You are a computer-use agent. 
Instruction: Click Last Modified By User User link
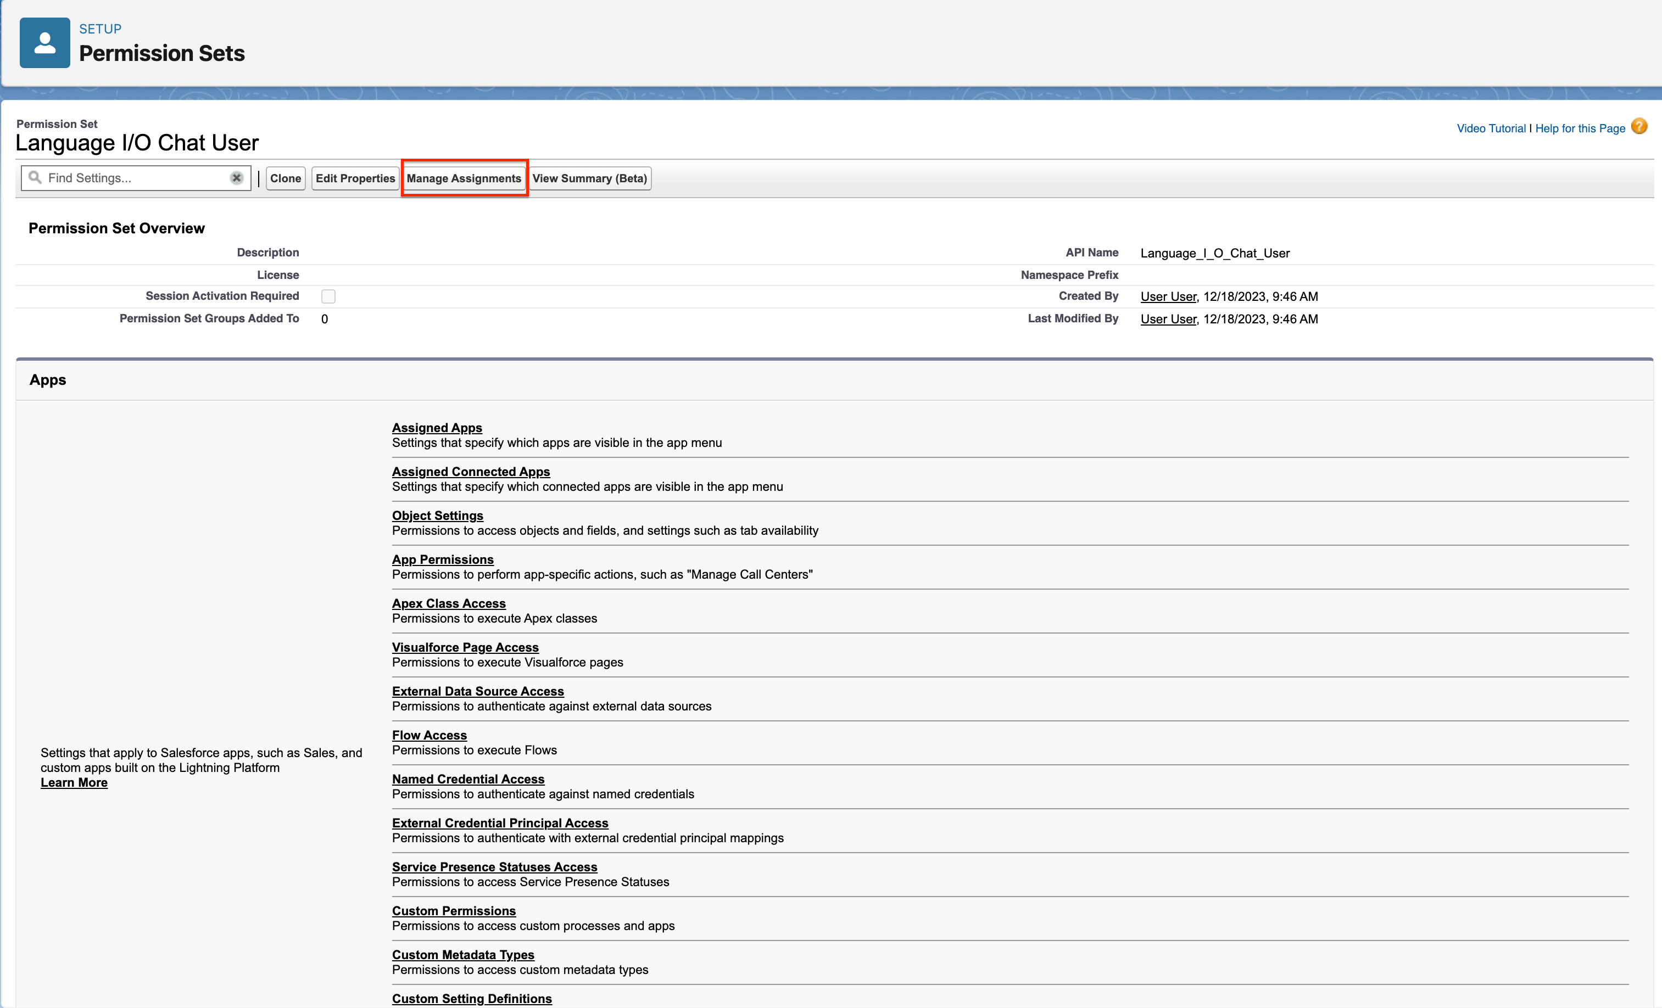(x=1168, y=319)
